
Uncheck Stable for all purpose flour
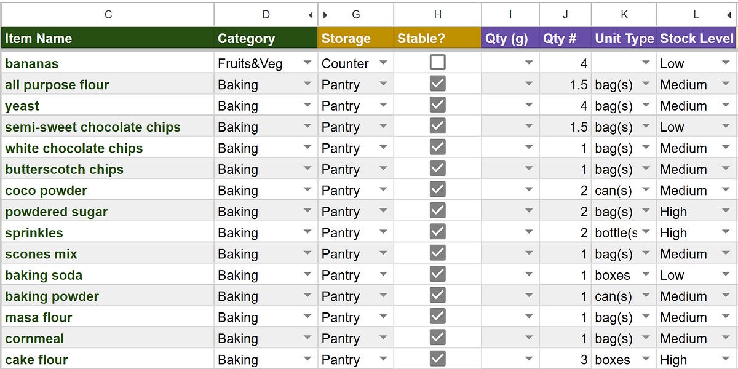coord(438,84)
